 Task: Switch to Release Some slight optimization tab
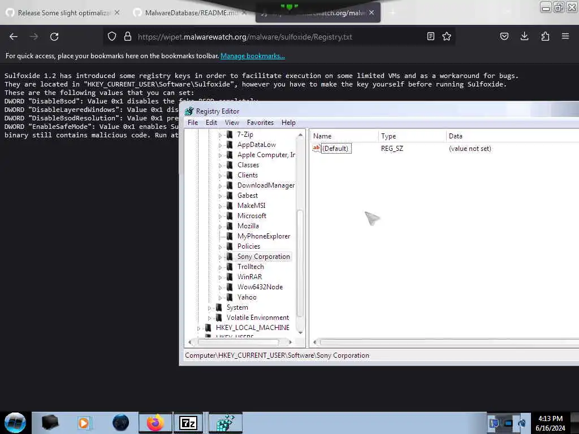63,12
